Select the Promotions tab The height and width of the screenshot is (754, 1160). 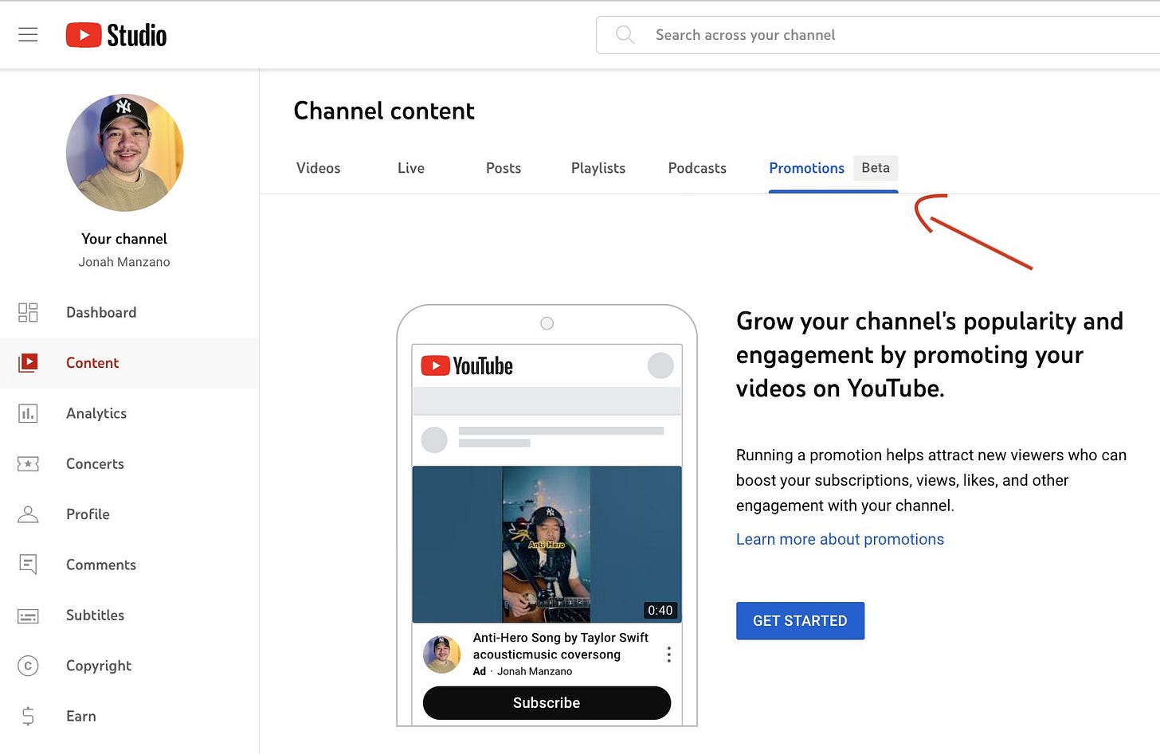[806, 168]
